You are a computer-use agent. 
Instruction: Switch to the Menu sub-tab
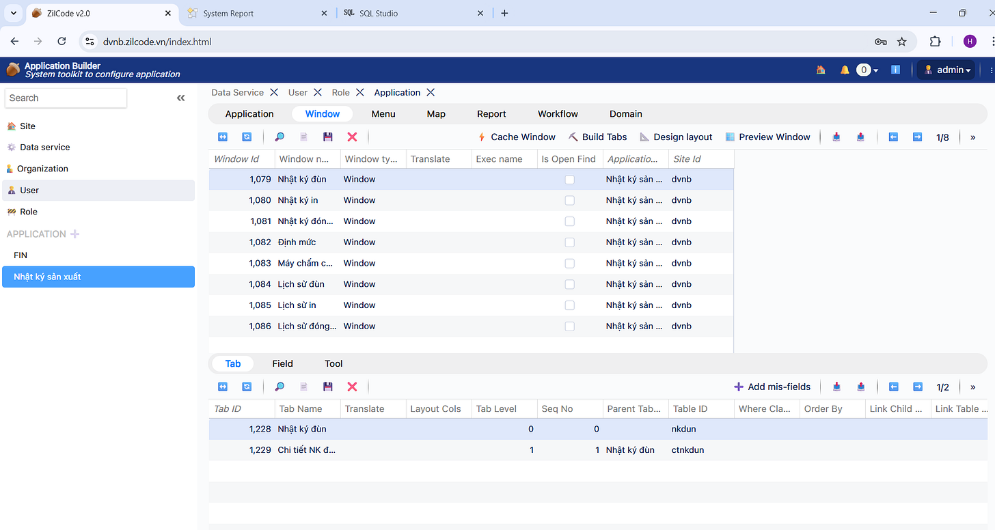383,114
